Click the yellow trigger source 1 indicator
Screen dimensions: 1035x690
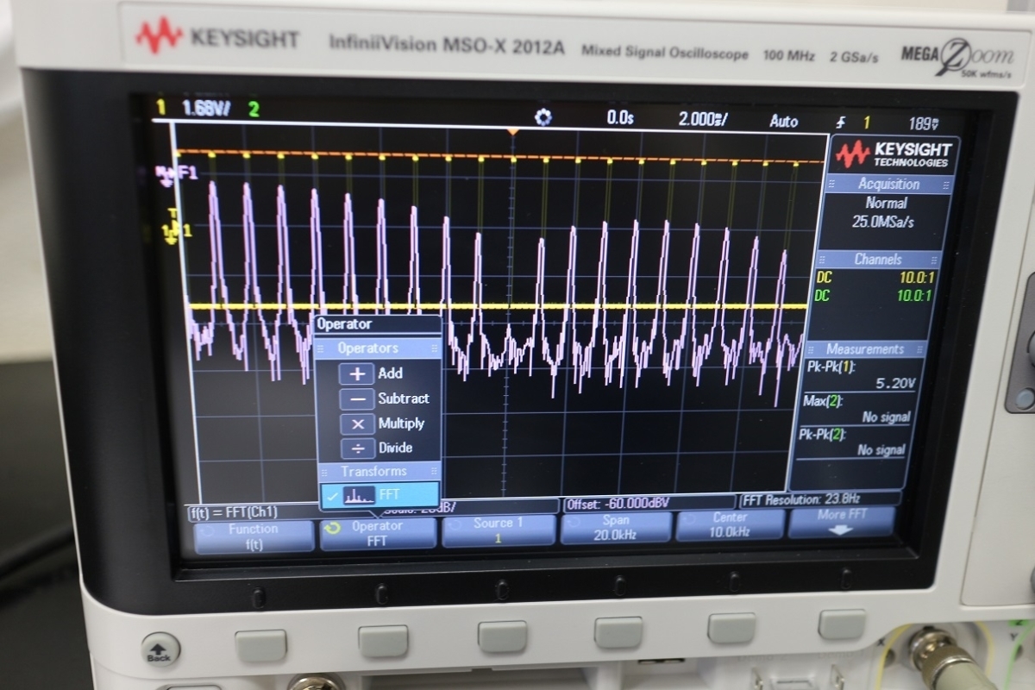(867, 123)
